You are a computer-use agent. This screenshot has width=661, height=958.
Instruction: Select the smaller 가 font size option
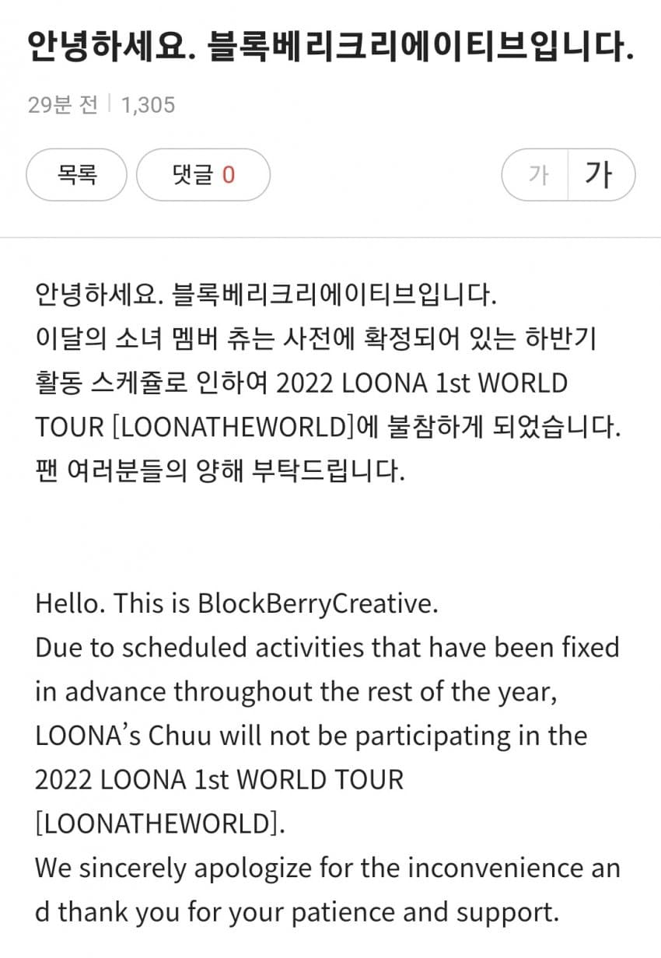pos(537,175)
